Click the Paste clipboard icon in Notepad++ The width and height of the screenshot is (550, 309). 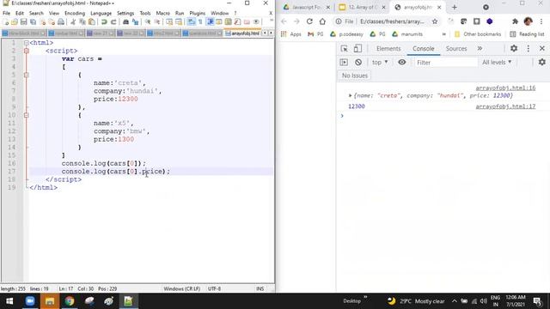[92, 22]
